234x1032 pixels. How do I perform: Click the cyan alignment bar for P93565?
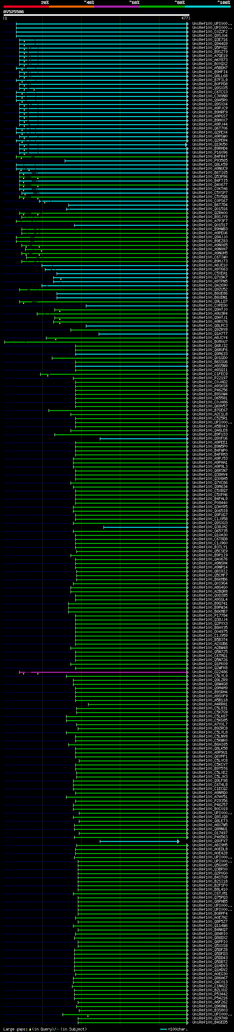(127, 161)
